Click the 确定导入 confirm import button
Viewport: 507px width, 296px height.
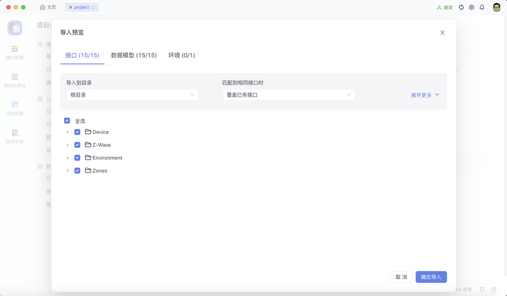coord(431,277)
